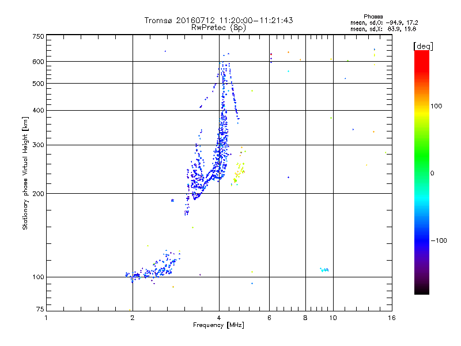The width and height of the screenshot is (461, 346).
Task: Click colorbar tick label '0'
Action: coord(432,174)
